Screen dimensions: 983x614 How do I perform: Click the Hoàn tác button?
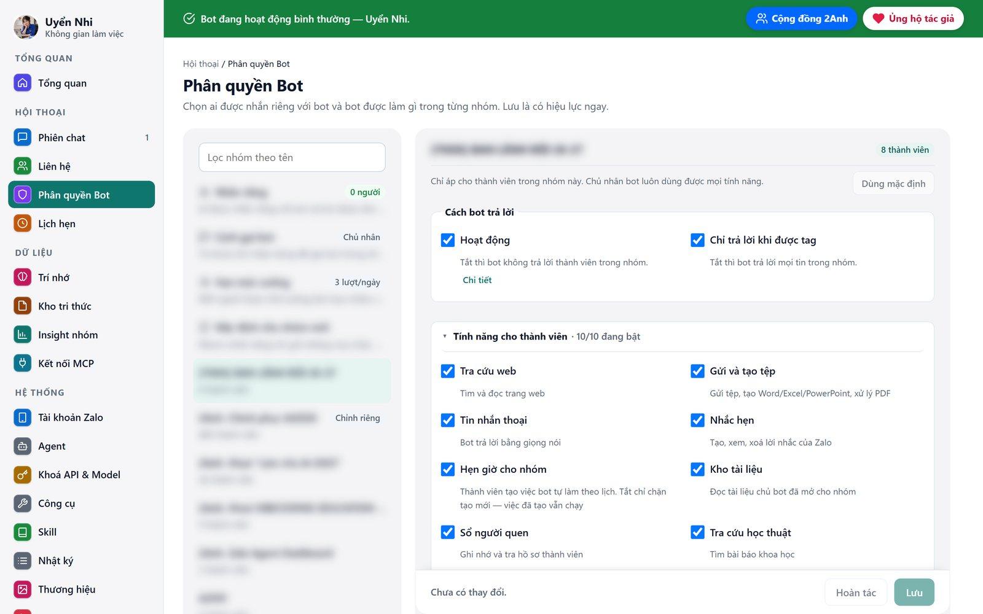[x=856, y=593]
